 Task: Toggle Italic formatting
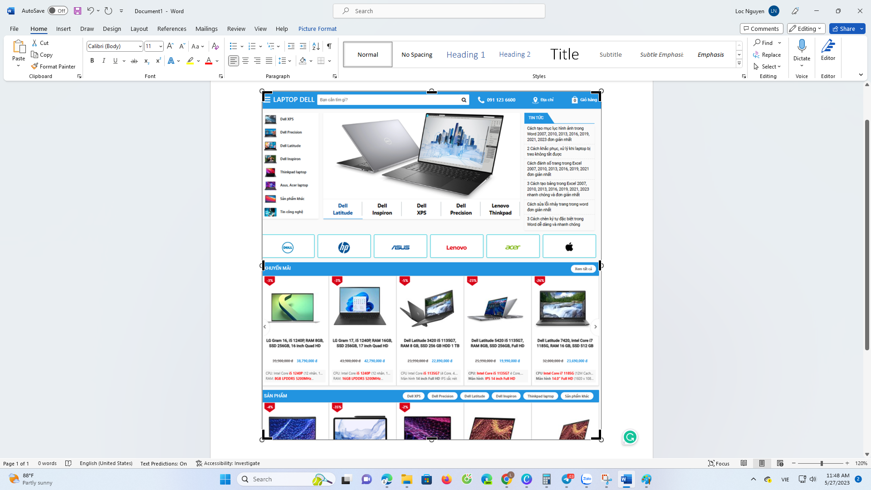[104, 61]
